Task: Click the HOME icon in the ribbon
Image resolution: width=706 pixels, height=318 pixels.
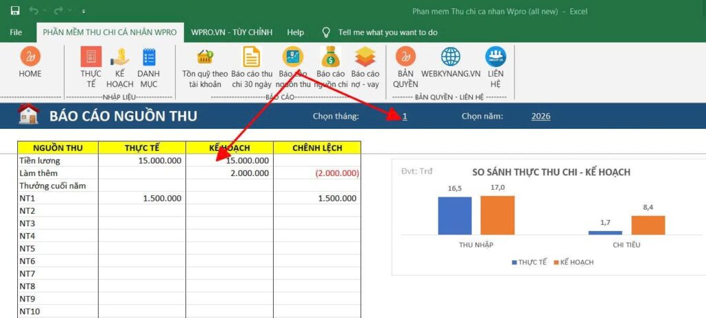Action: coord(30,57)
